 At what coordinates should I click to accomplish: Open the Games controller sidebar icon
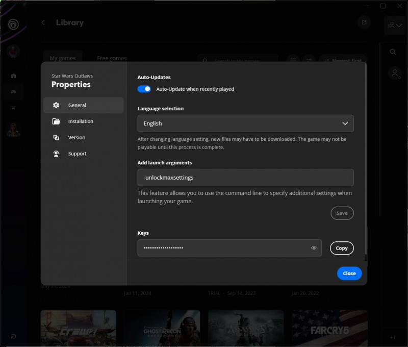click(13, 92)
